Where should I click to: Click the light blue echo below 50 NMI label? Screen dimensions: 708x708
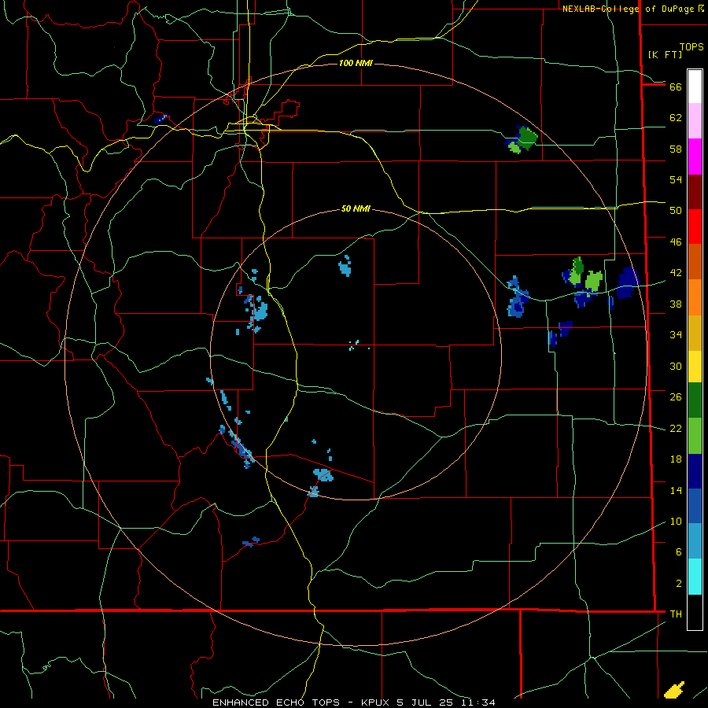pyautogui.click(x=345, y=267)
